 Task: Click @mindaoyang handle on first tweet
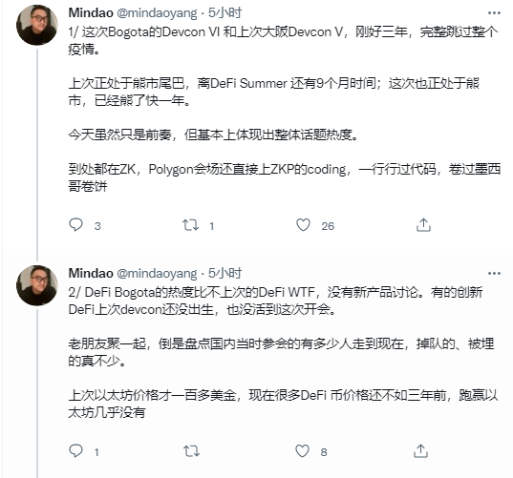tap(157, 13)
